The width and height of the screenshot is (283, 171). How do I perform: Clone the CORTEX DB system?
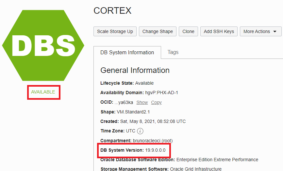[x=188, y=31]
